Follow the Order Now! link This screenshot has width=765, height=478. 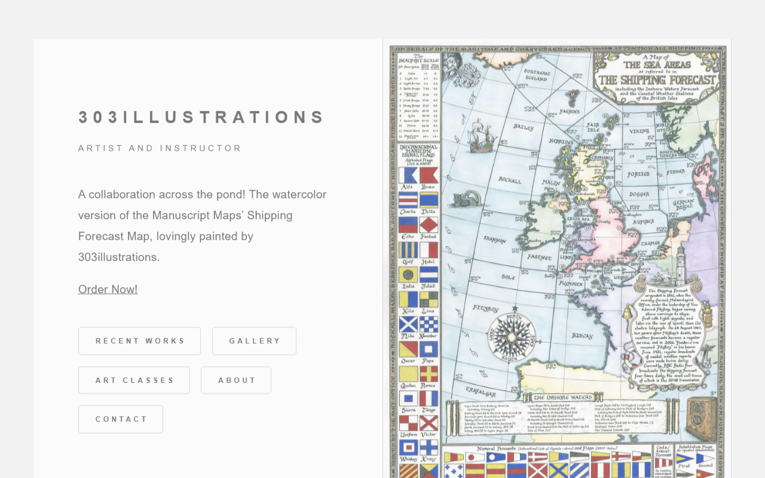108,289
